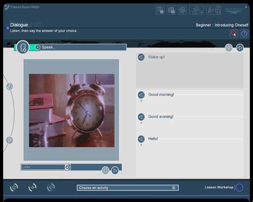Open the "Choose an activity" dropdown
The image size is (253, 202).
[128, 188]
